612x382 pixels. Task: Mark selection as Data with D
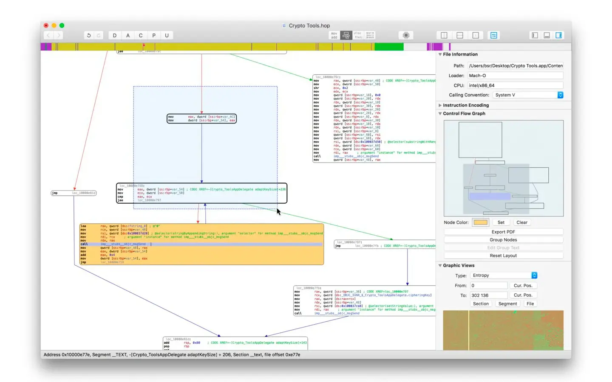tap(115, 36)
